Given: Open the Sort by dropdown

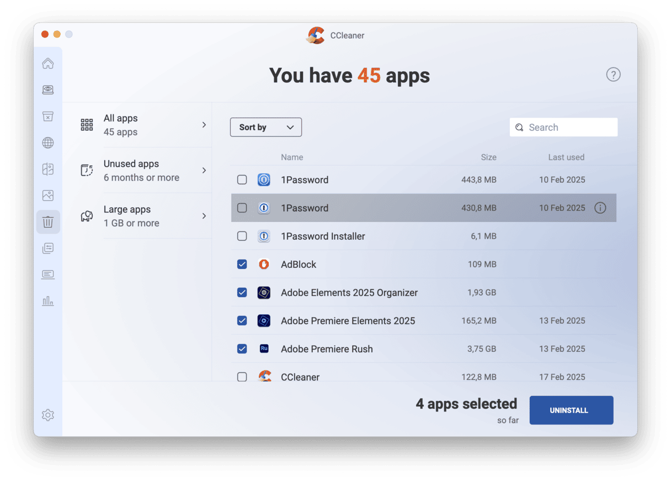Looking at the screenshot, I should [266, 127].
